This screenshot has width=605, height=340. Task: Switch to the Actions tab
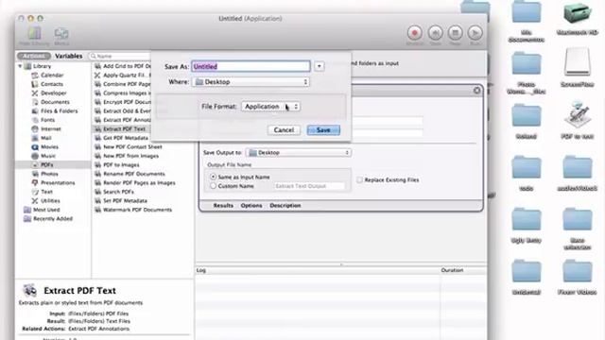tap(34, 57)
